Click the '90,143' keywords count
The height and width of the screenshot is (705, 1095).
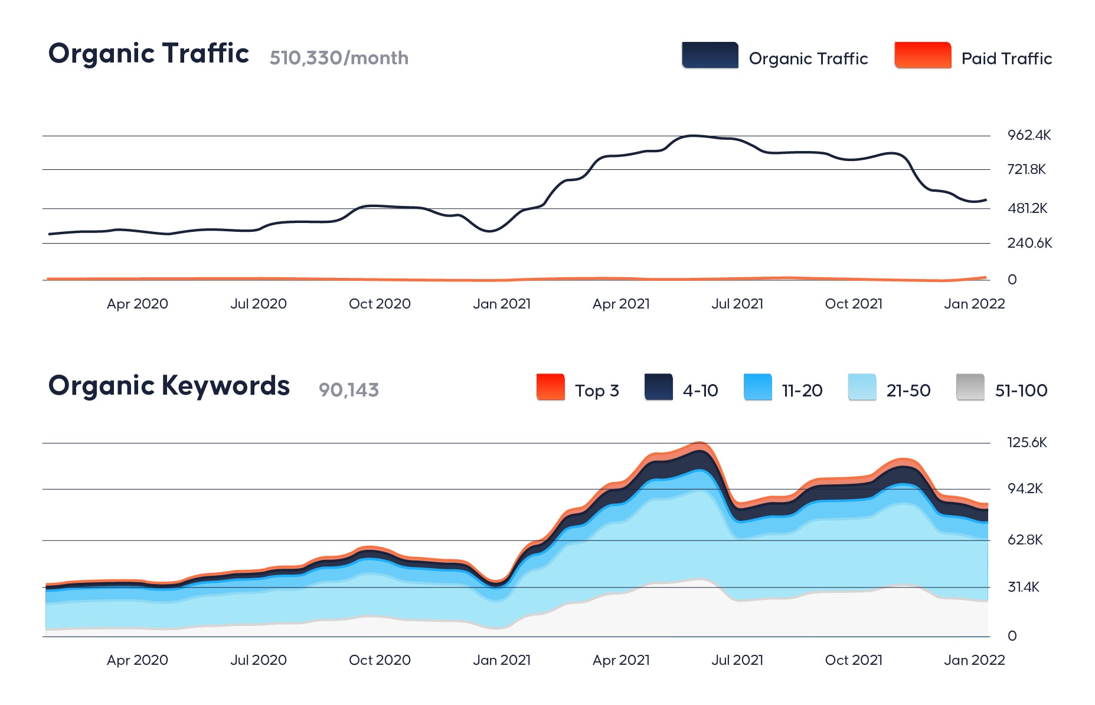pos(349,390)
